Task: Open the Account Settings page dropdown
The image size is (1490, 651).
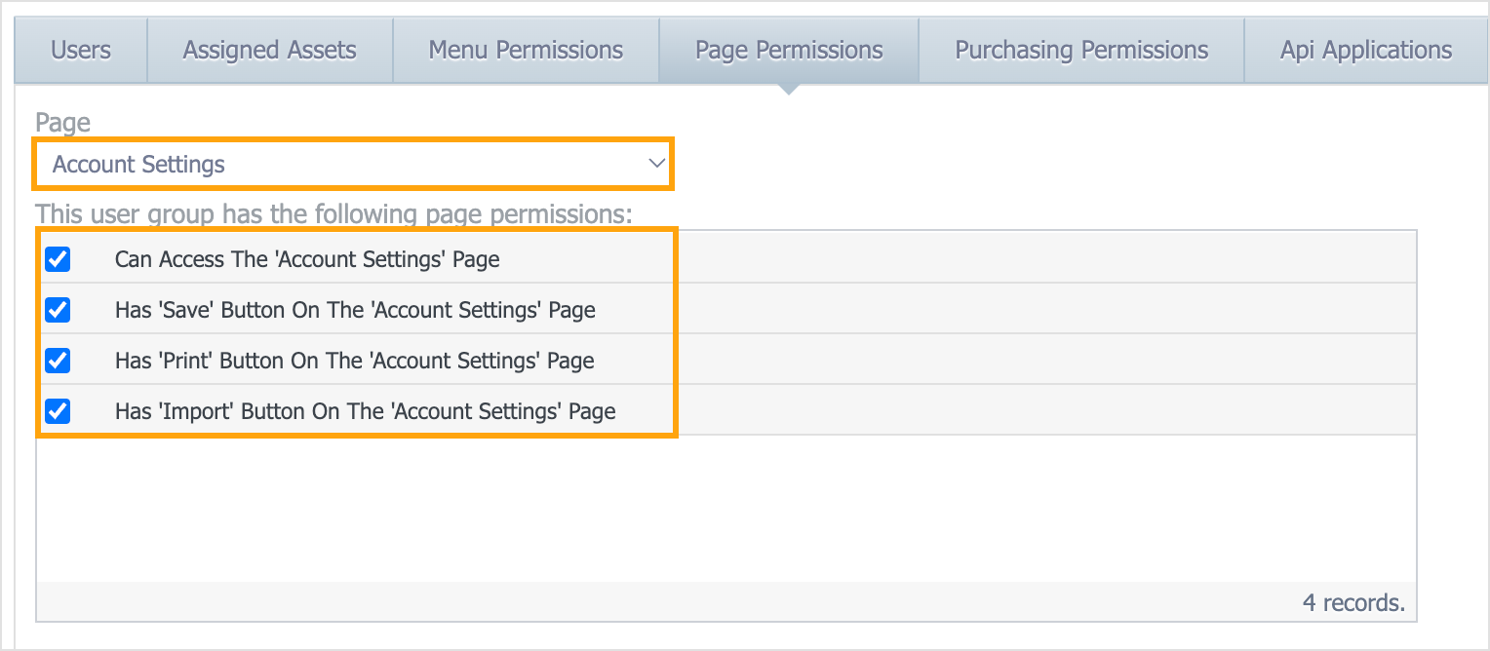Action: 353,165
